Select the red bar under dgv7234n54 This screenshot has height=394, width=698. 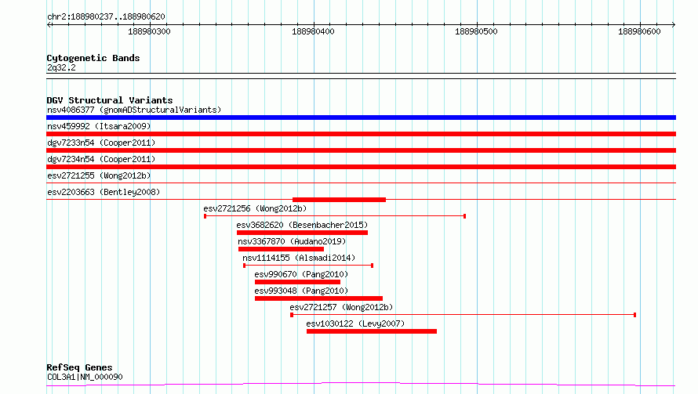tap(361, 167)
